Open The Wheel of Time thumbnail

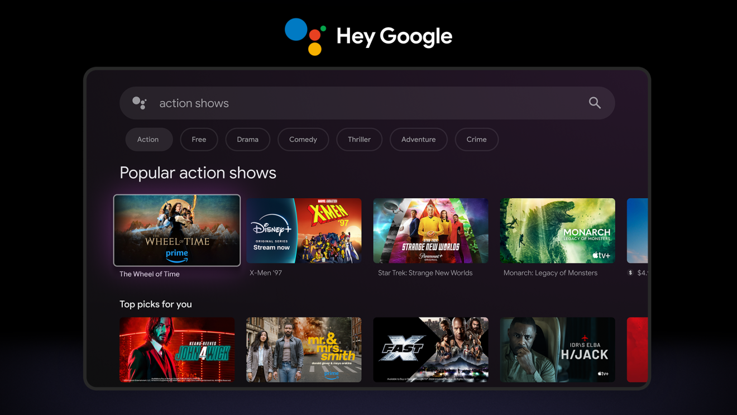point(177,230)
